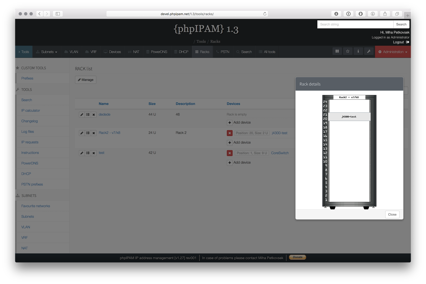The height and width of the screenshot is (284, 426).
Task: Open the Tools menu in navbar
Action: tap(24, 52)
